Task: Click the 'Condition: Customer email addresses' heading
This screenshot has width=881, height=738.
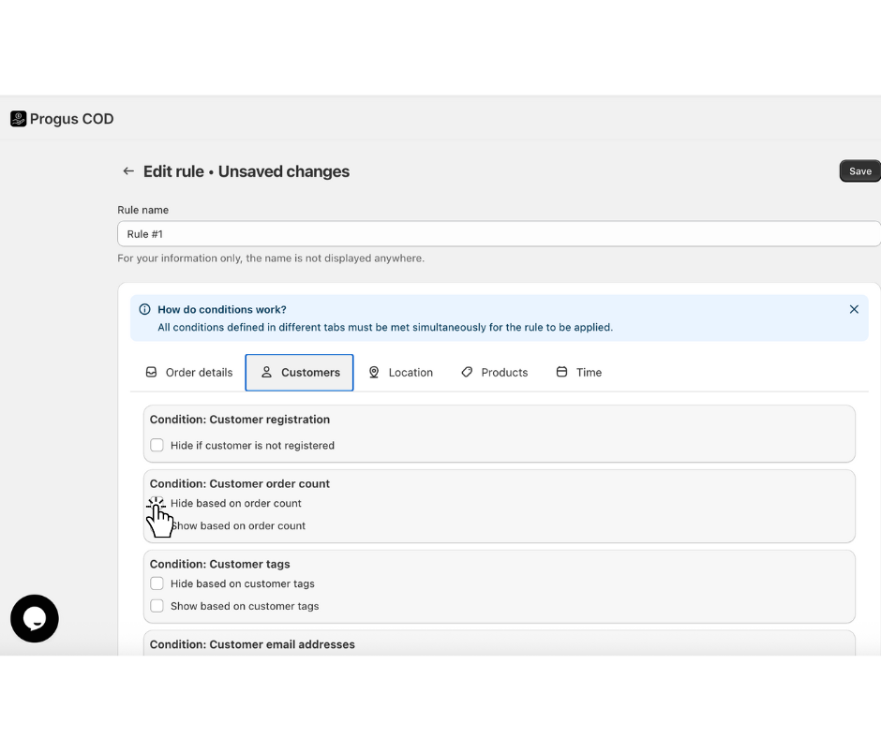Action: click(252, 644)
